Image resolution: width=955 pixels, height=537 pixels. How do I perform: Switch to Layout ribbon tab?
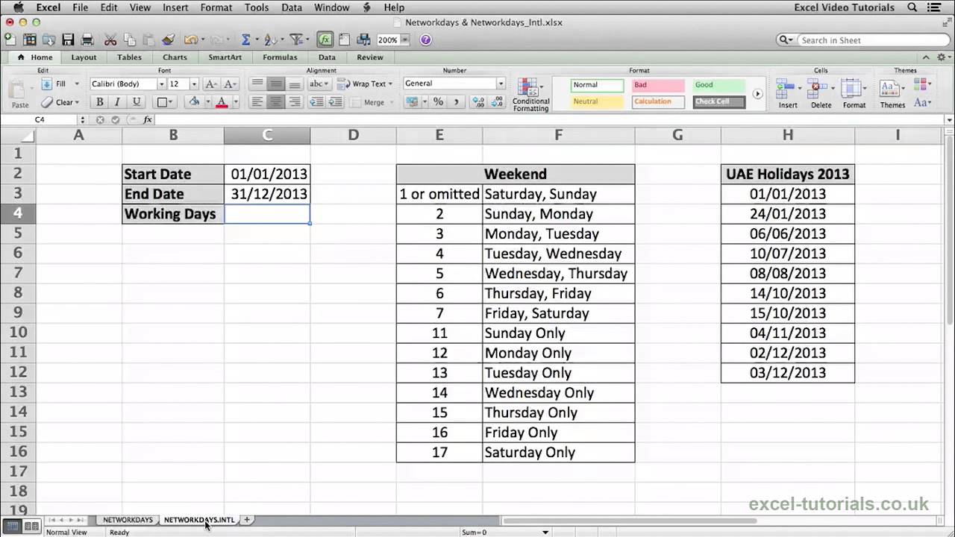coord(84,57)
